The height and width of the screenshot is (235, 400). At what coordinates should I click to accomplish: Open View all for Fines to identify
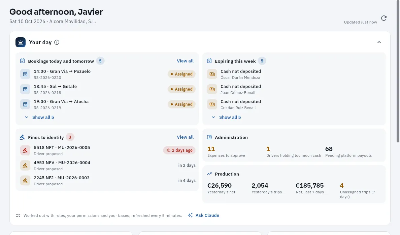tap(185, 137)
